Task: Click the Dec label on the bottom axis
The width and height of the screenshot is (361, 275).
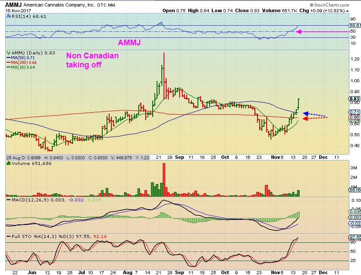Action: 323,272
